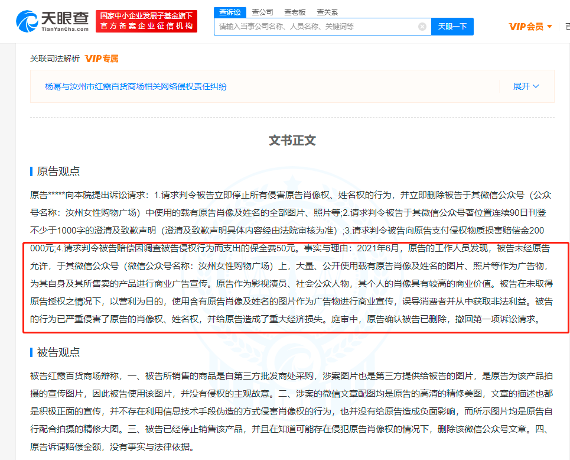Click the VIP专属 label

click(102, 59)
